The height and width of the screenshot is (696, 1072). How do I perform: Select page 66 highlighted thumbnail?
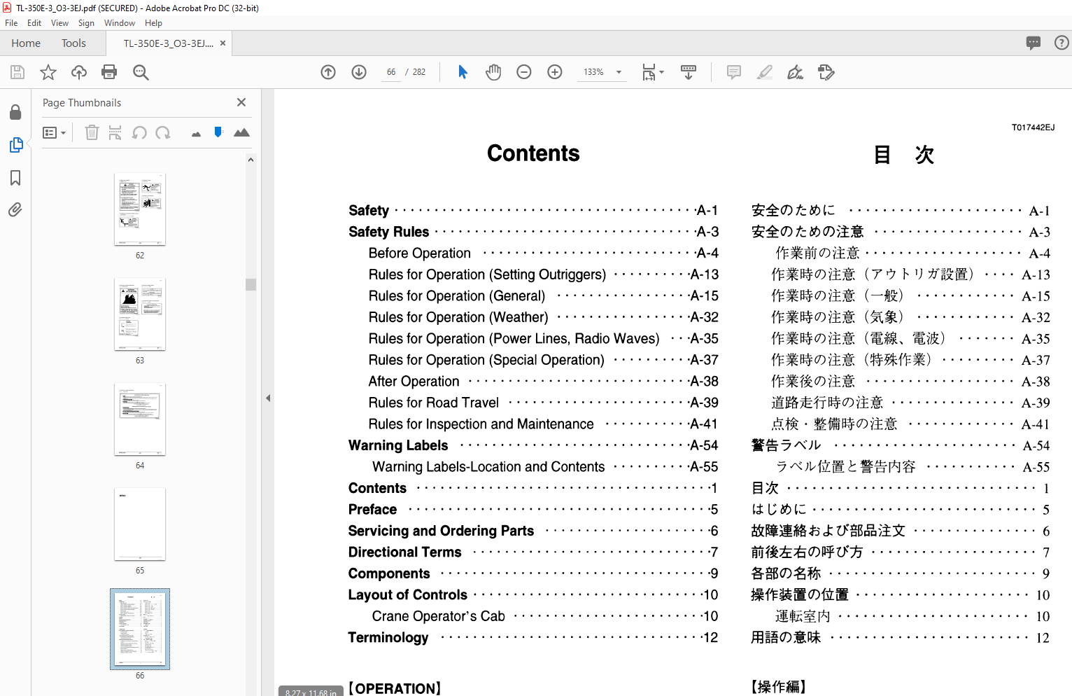(x=140, y=629)
